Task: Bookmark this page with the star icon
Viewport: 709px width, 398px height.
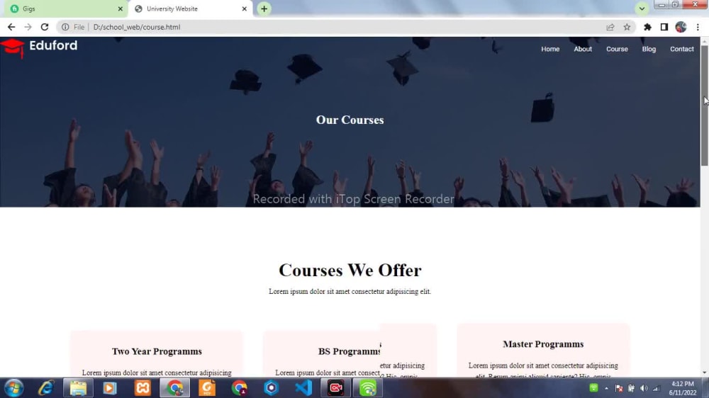Action: point(627,27)
